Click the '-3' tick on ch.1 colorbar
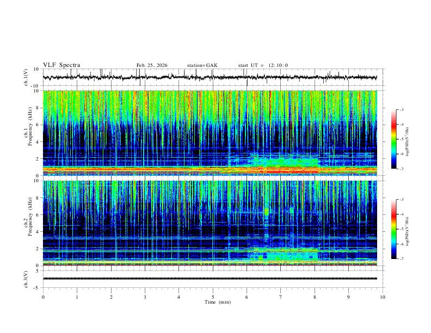 pyautogui.click(x=401, y=109)
